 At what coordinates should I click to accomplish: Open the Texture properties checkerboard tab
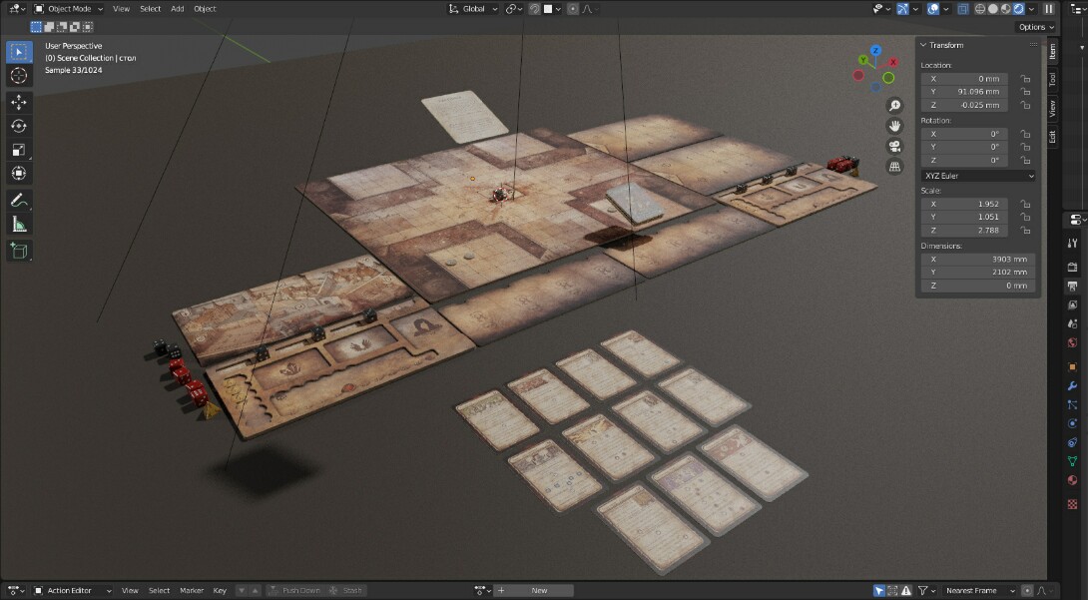click(1073, 504)
